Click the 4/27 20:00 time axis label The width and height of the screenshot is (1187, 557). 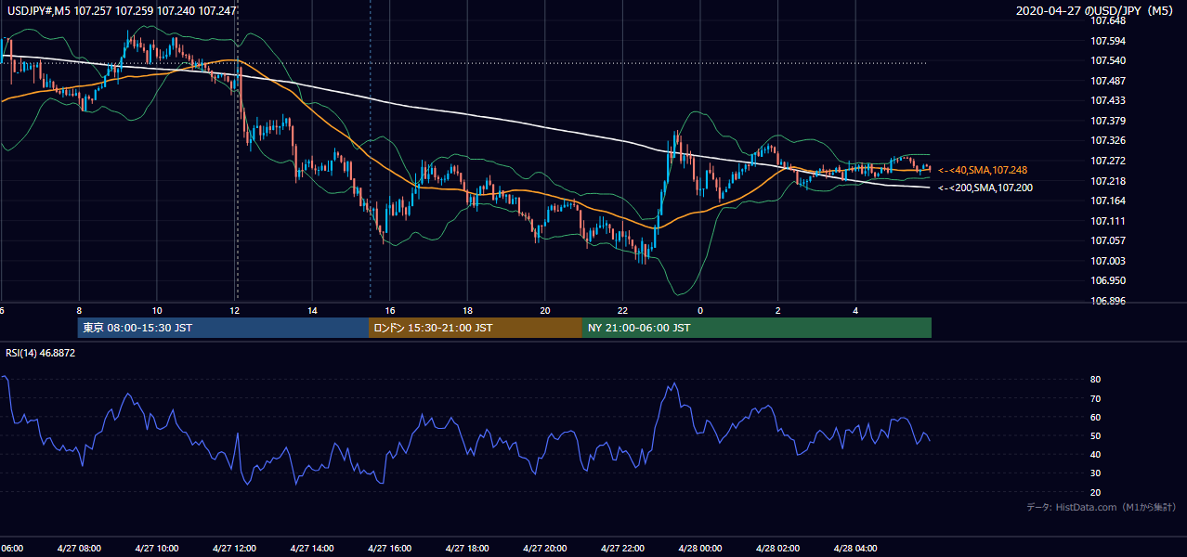pyautogui.click(x=544, y=549)
